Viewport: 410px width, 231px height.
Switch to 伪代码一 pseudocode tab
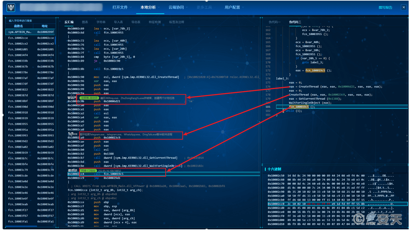(275, 22)
